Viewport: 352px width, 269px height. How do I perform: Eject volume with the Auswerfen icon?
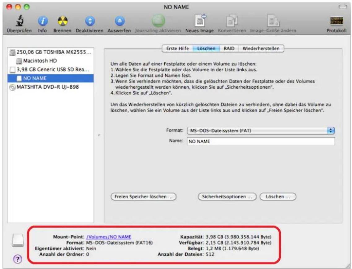click(x=120, y=21)
